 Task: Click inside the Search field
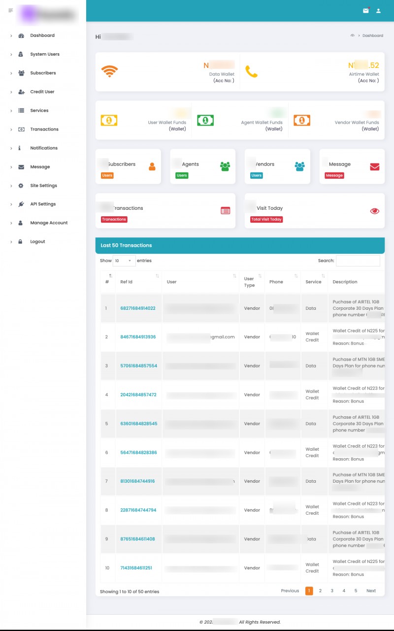[x=358, y=261]
